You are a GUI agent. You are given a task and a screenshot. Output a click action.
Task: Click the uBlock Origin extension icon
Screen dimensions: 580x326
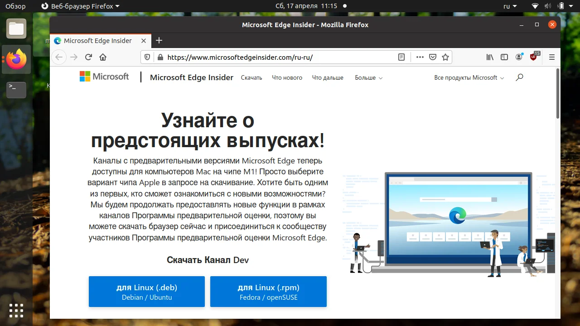click(533, 58)
